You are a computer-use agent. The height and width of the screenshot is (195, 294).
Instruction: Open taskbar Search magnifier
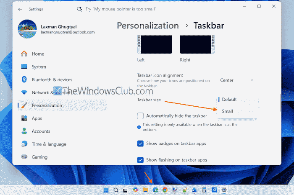pyautogui.click(x=116, y=190)
